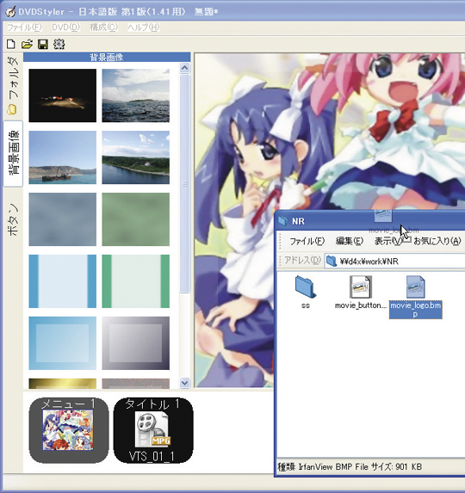Screen dimensions: 465x493
Task: Open ファイル(F) menu in NR window
Action: 307,241
